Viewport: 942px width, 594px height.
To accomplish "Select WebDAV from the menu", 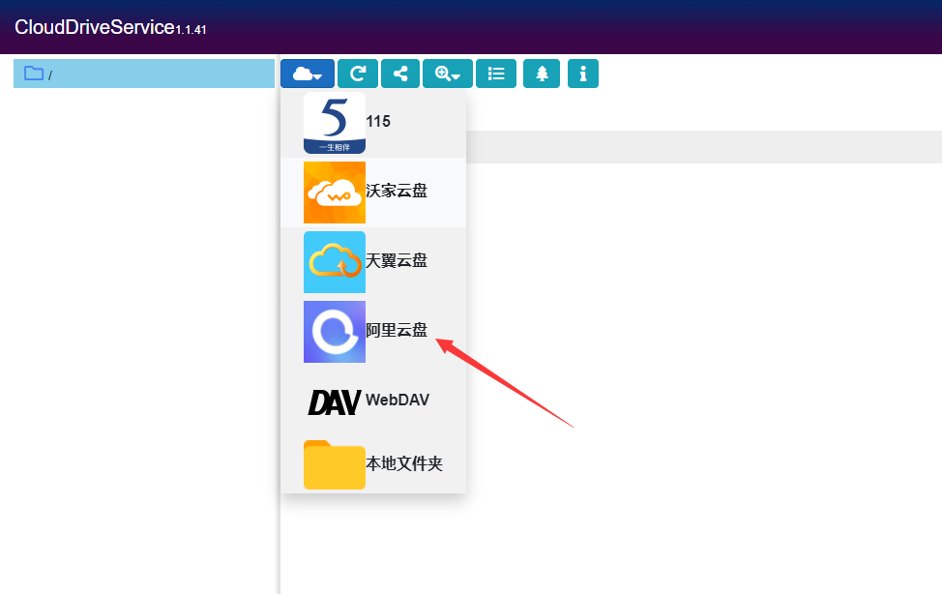I will 373,401.
